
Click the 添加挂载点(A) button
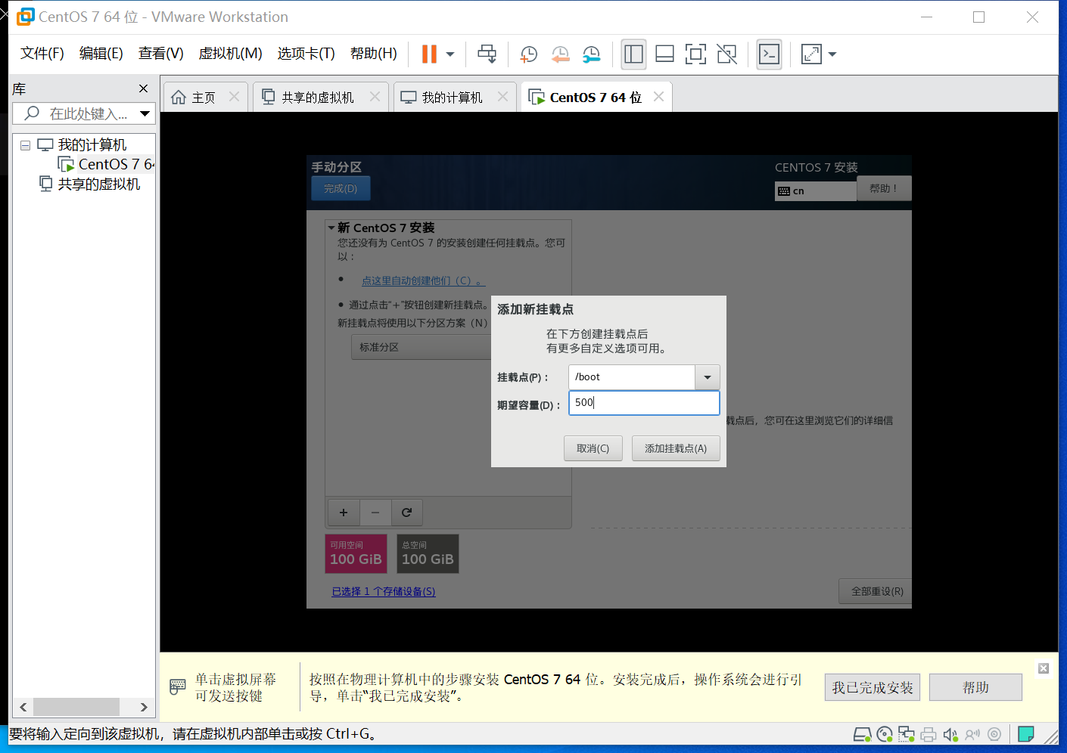click(x=676, y=448)
